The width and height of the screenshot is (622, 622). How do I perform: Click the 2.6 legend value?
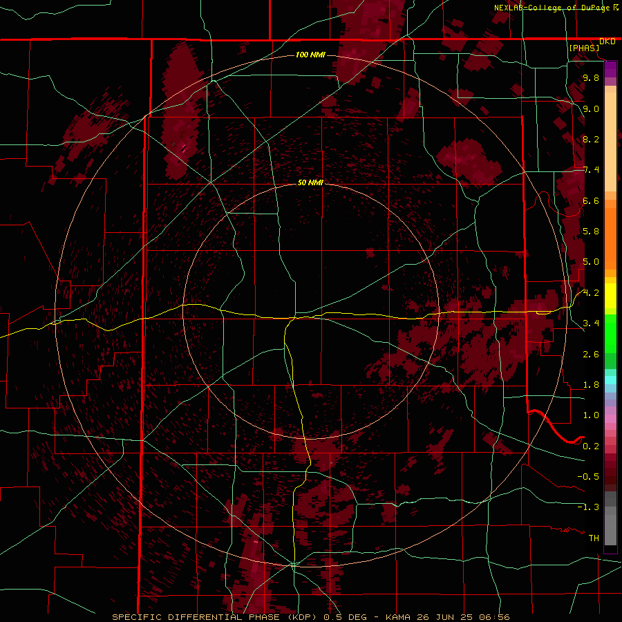(x=591, y=355)
